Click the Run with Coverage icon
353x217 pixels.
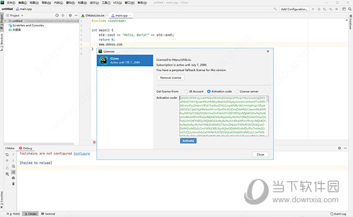pyautogui.click(x=325, y=9)
